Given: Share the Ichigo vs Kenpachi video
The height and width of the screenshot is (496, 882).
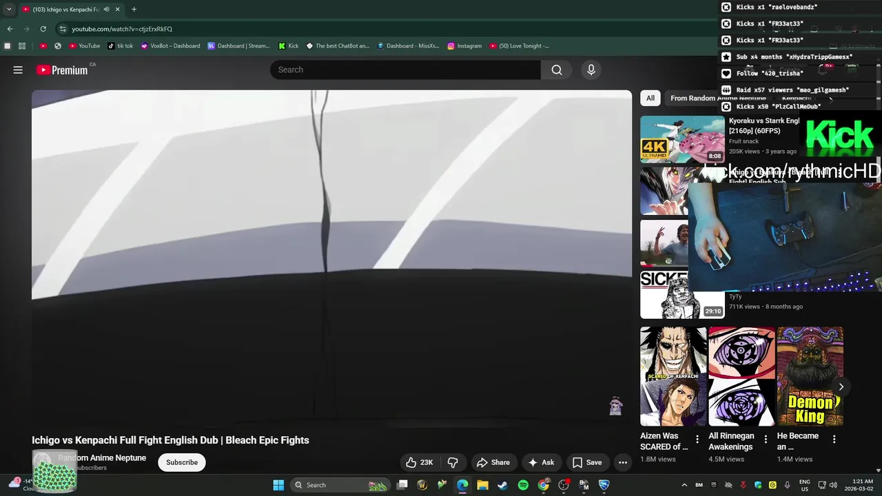Looking at the screenshot, I should [493, 462].
